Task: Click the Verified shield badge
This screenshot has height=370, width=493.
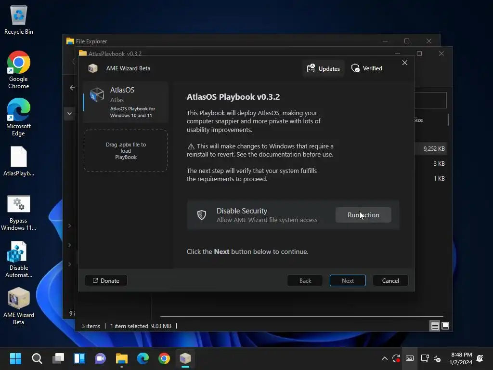Action: (367, 68)
